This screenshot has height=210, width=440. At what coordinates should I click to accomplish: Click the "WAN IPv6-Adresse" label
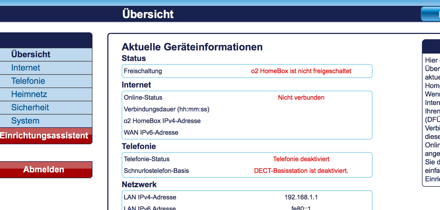tap(151, 133)
